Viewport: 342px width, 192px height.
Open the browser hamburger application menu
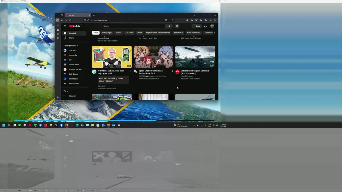215,20
